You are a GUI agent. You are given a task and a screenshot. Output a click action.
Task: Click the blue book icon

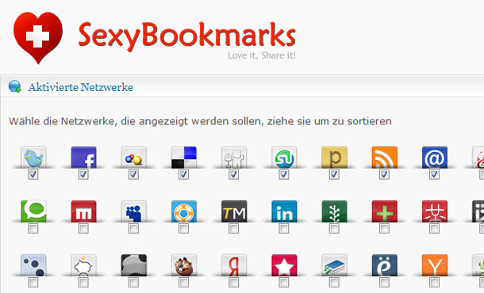(334, 265)
